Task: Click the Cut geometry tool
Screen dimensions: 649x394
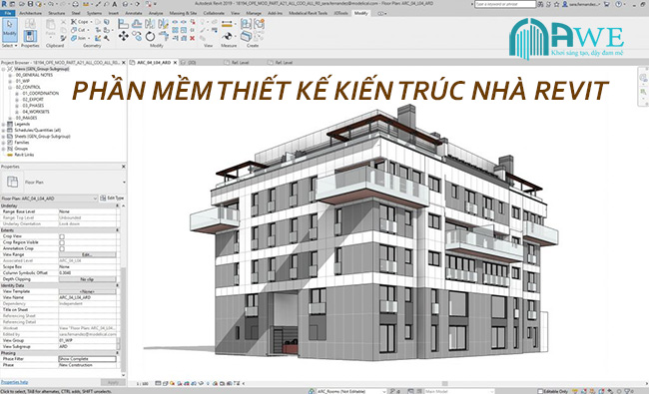Action: [x=79, y=30]
